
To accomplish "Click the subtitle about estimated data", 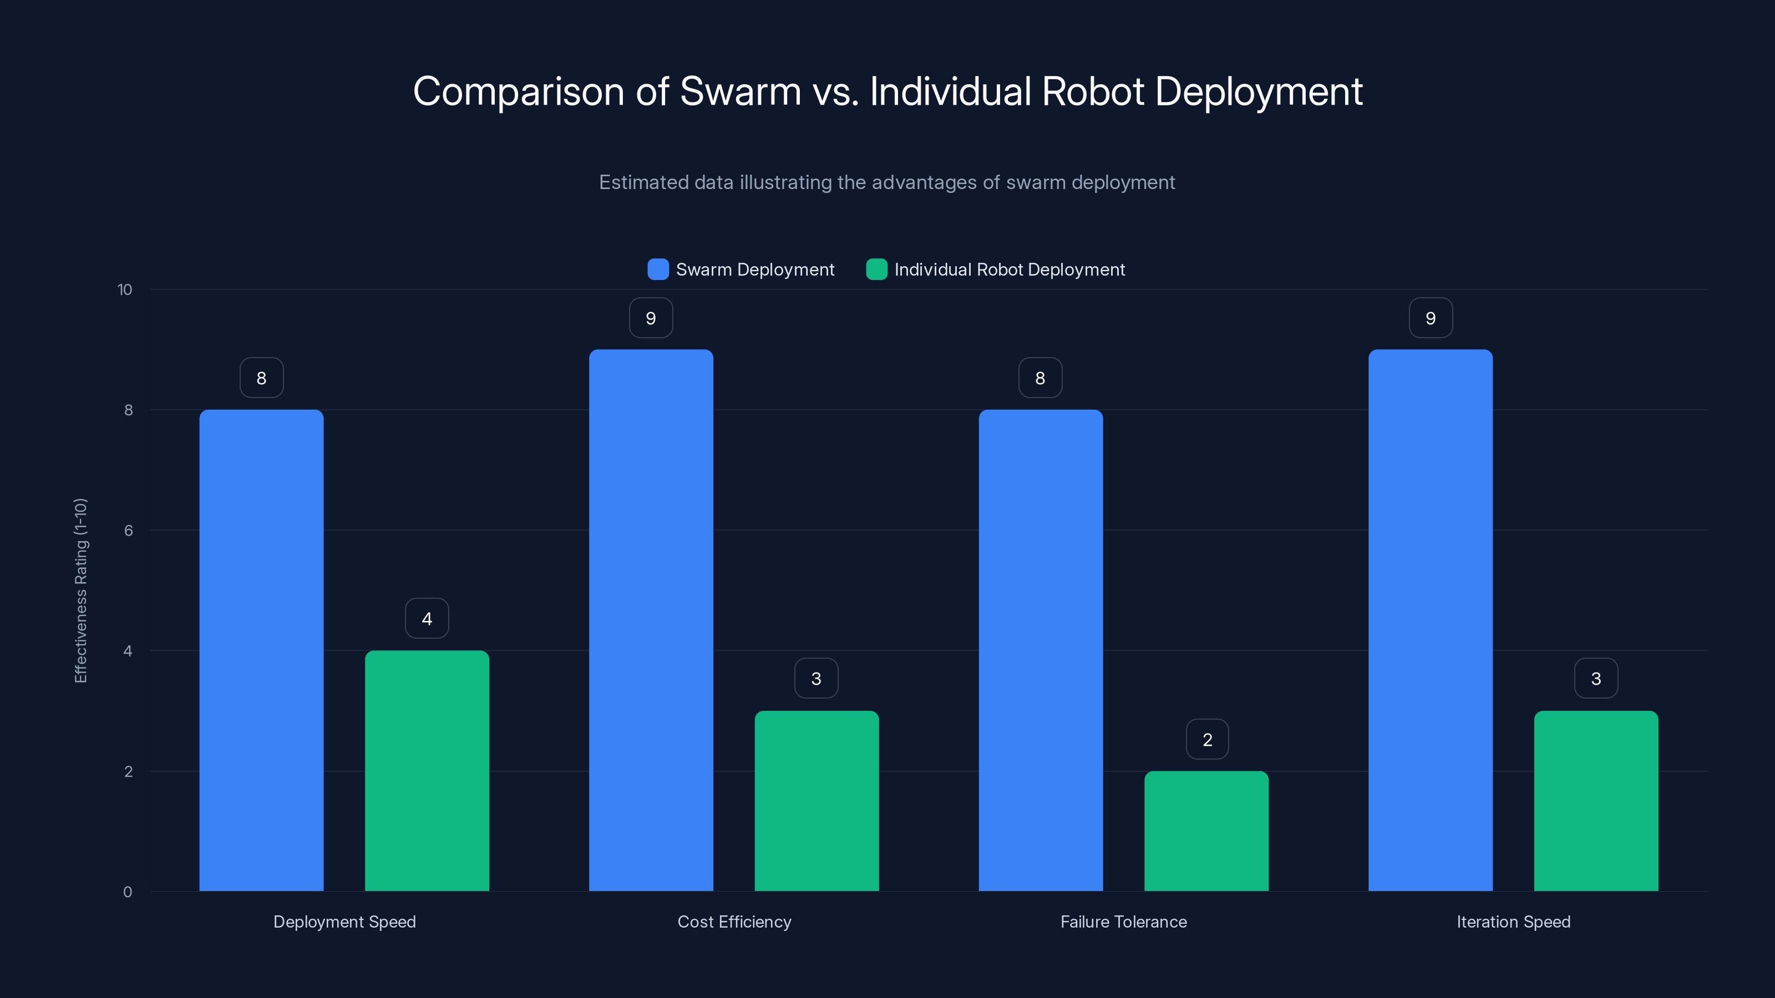I will click(887, 182).
